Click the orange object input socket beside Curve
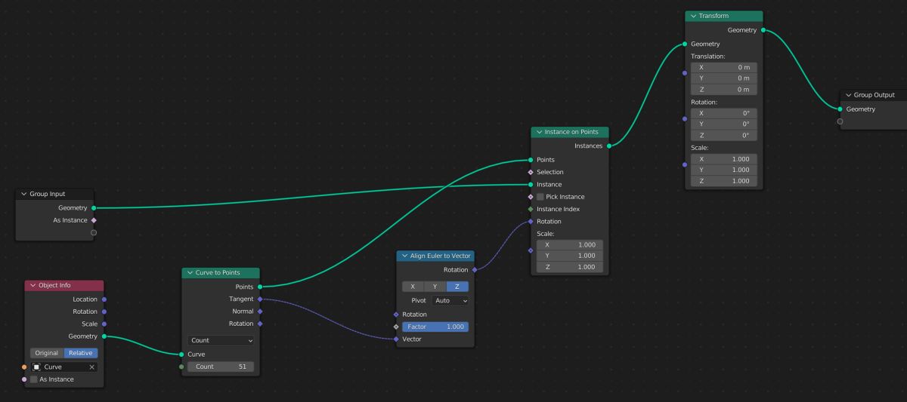This screenshot has width=907, height=402. [24, 367]
